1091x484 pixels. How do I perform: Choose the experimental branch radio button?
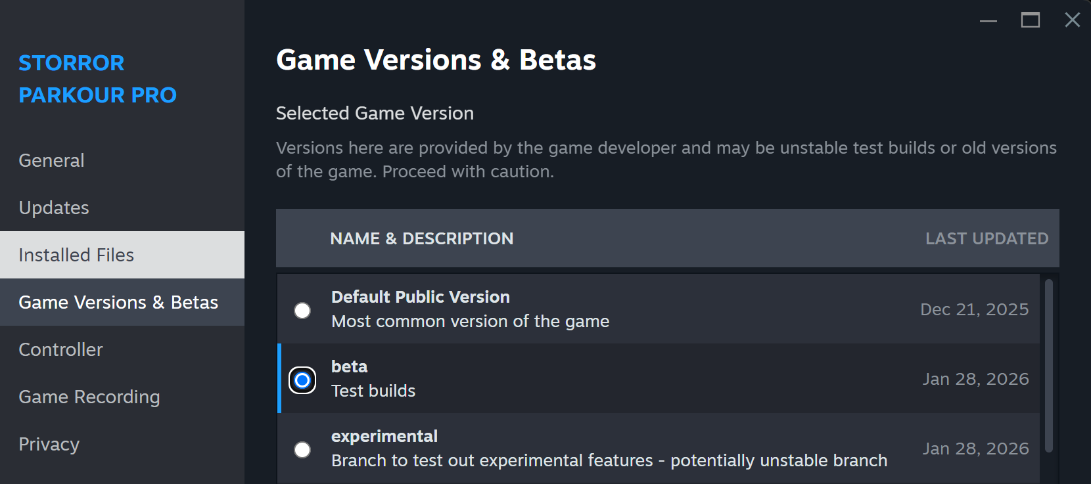click(302, 450)
